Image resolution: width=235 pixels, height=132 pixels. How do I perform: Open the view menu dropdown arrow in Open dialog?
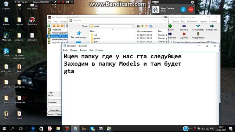152,26
